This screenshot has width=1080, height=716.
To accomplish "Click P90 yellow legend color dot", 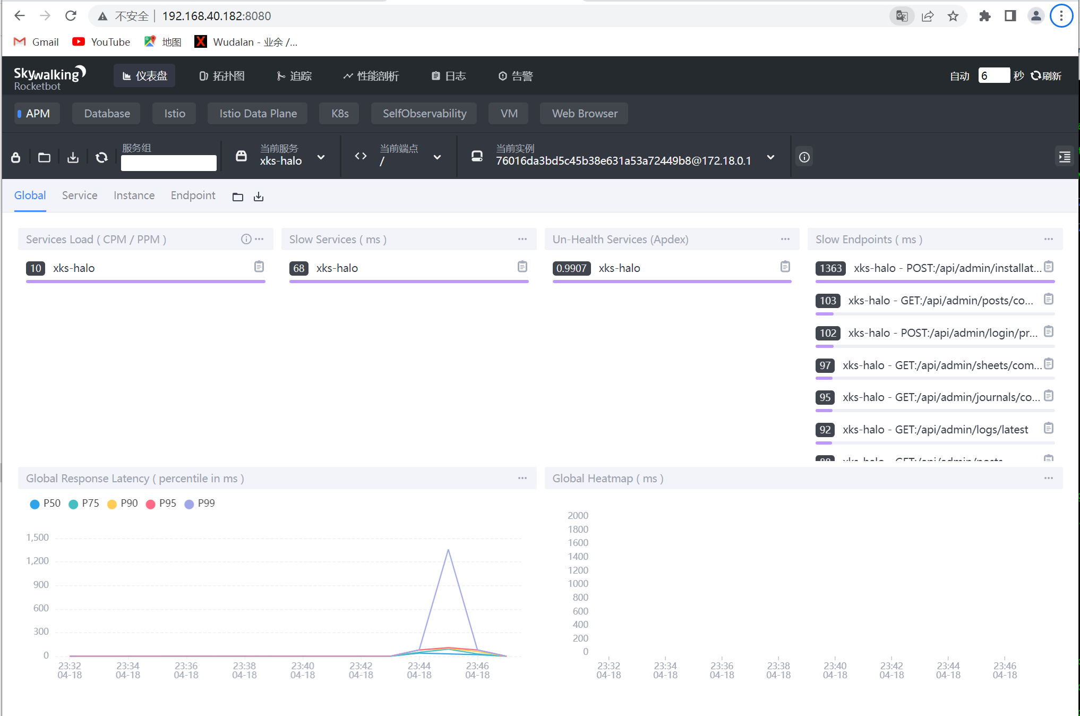I will (112, 504).
